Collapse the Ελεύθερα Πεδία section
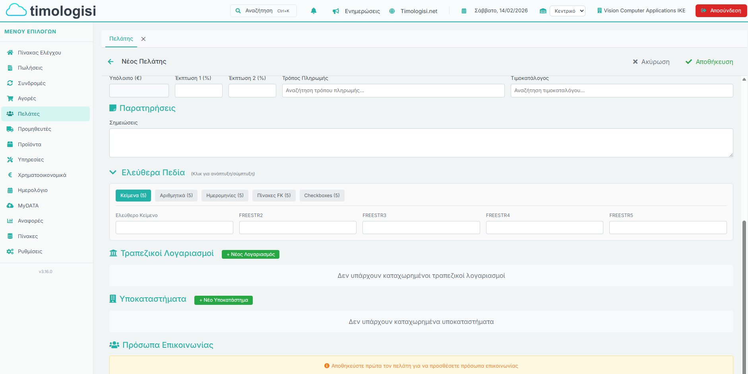The image size is (748, 374). 113,172
